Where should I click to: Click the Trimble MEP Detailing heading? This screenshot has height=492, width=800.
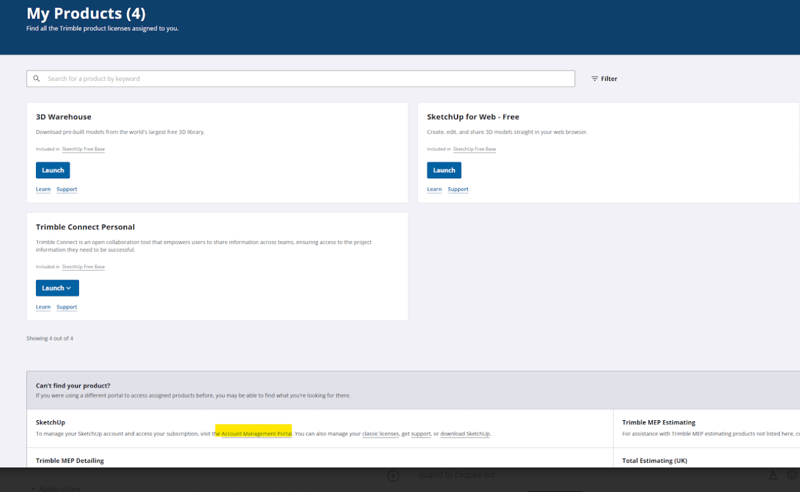69,461
